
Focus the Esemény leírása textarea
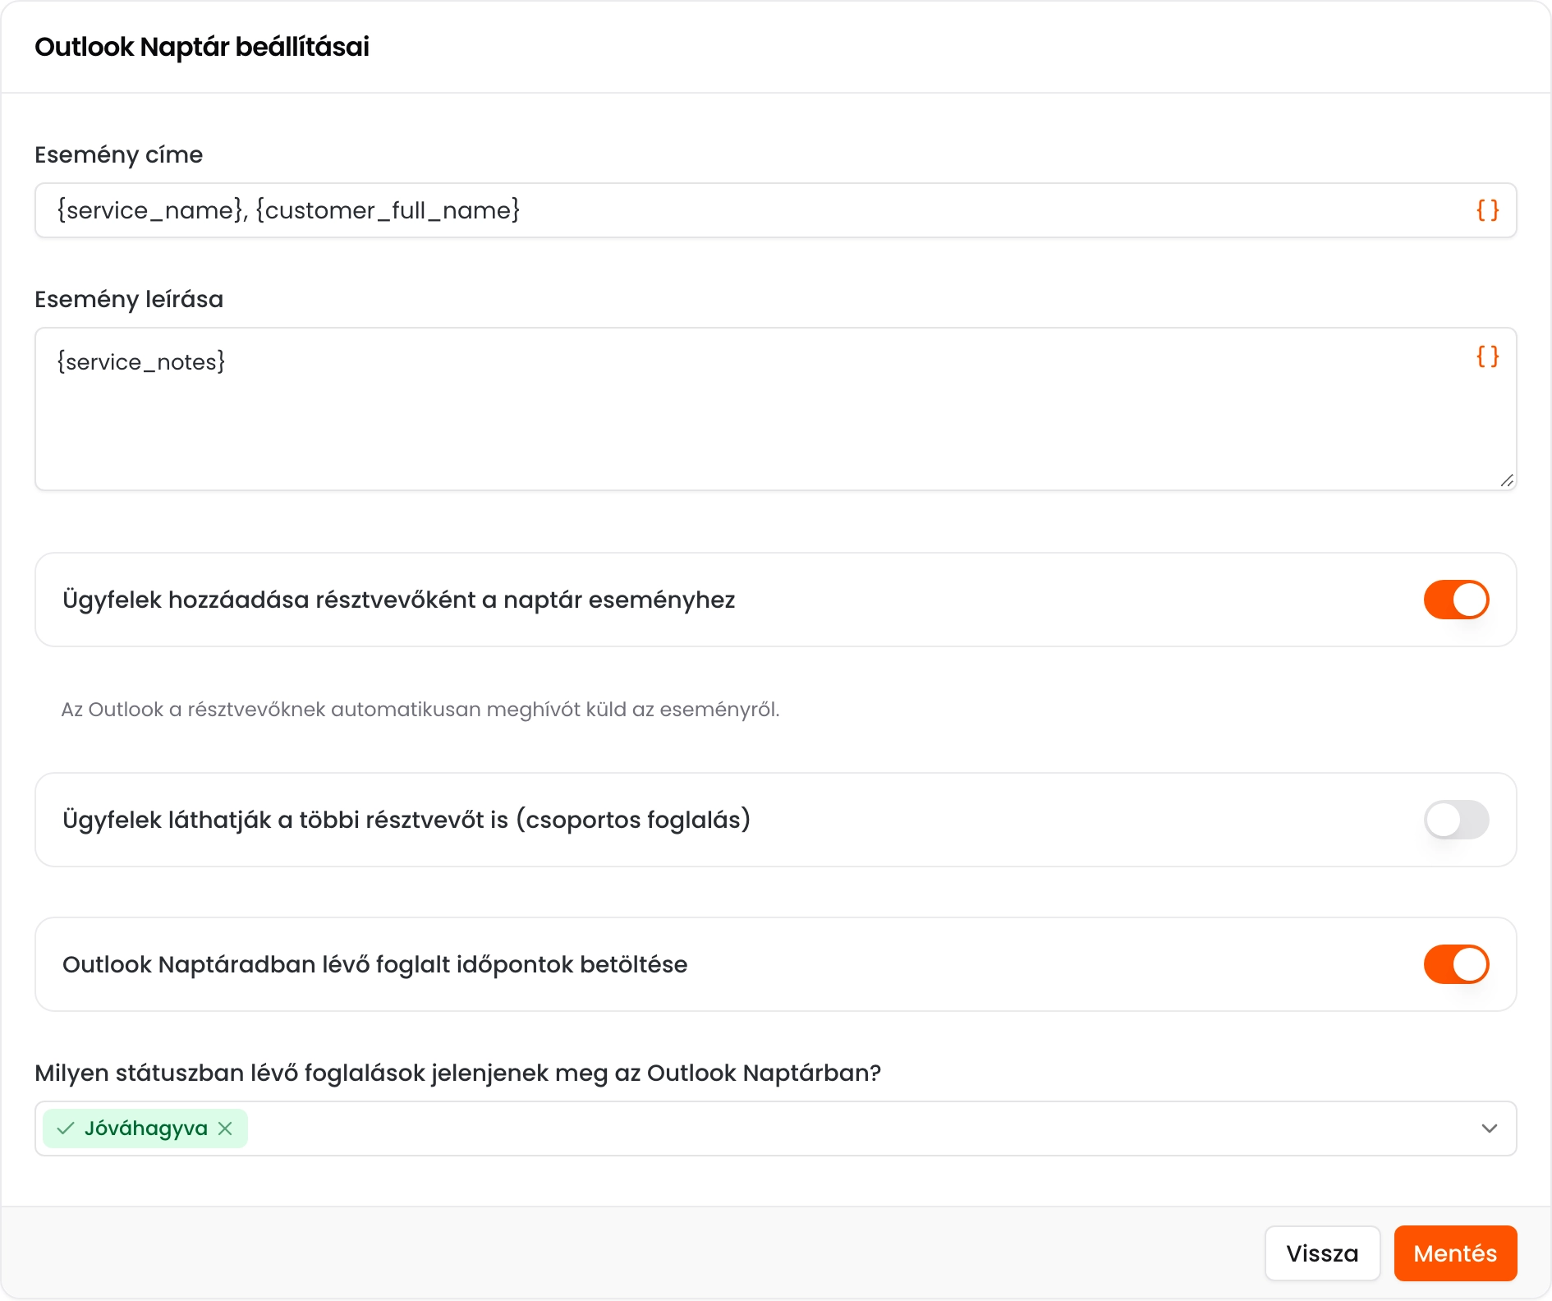point(775,409)
